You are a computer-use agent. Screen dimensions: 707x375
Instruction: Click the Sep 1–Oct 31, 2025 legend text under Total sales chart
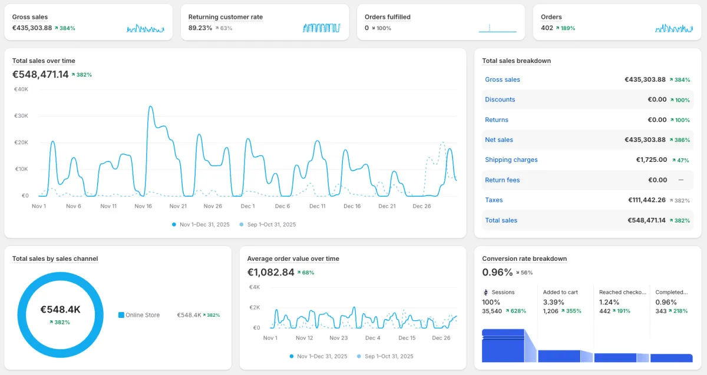coord(272,224)
